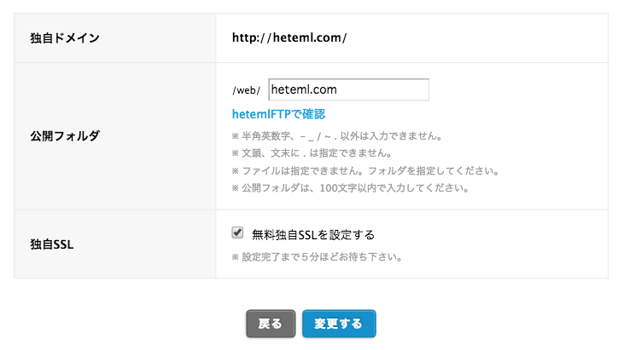Screen dimensions: 624x350
Task: Uncheck the 無料独自SSL checkbox
Action: tap(237, 232)
